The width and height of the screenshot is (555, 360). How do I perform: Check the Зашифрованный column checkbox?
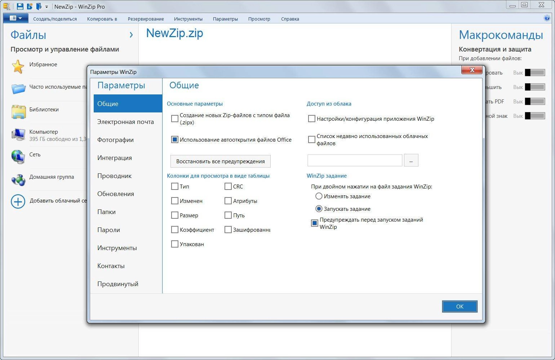tap(228, 230)
